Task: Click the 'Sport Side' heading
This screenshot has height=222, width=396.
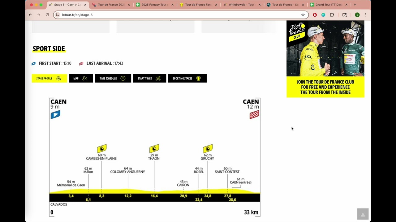Action: (49, 49)
